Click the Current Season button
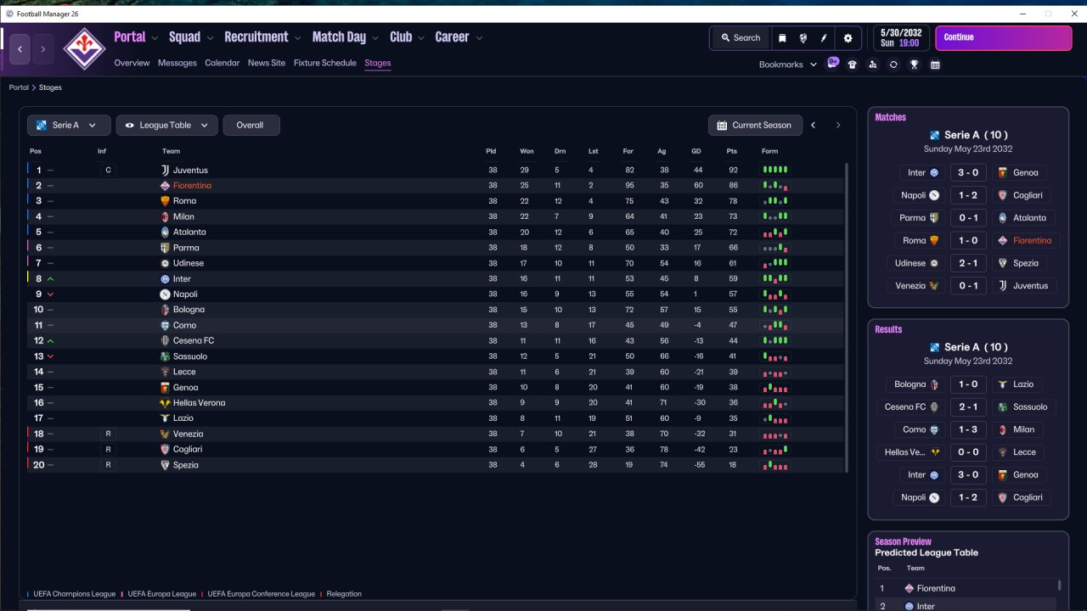1087x611 pixels. (x=755, y=126)
